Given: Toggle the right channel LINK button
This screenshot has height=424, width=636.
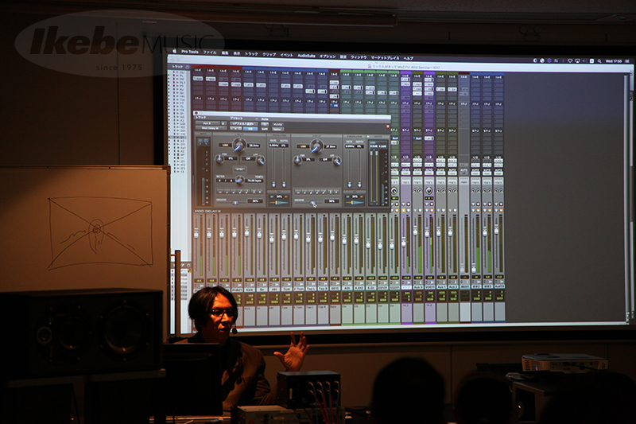Looking at the screenshot, I should click(303, 146).
